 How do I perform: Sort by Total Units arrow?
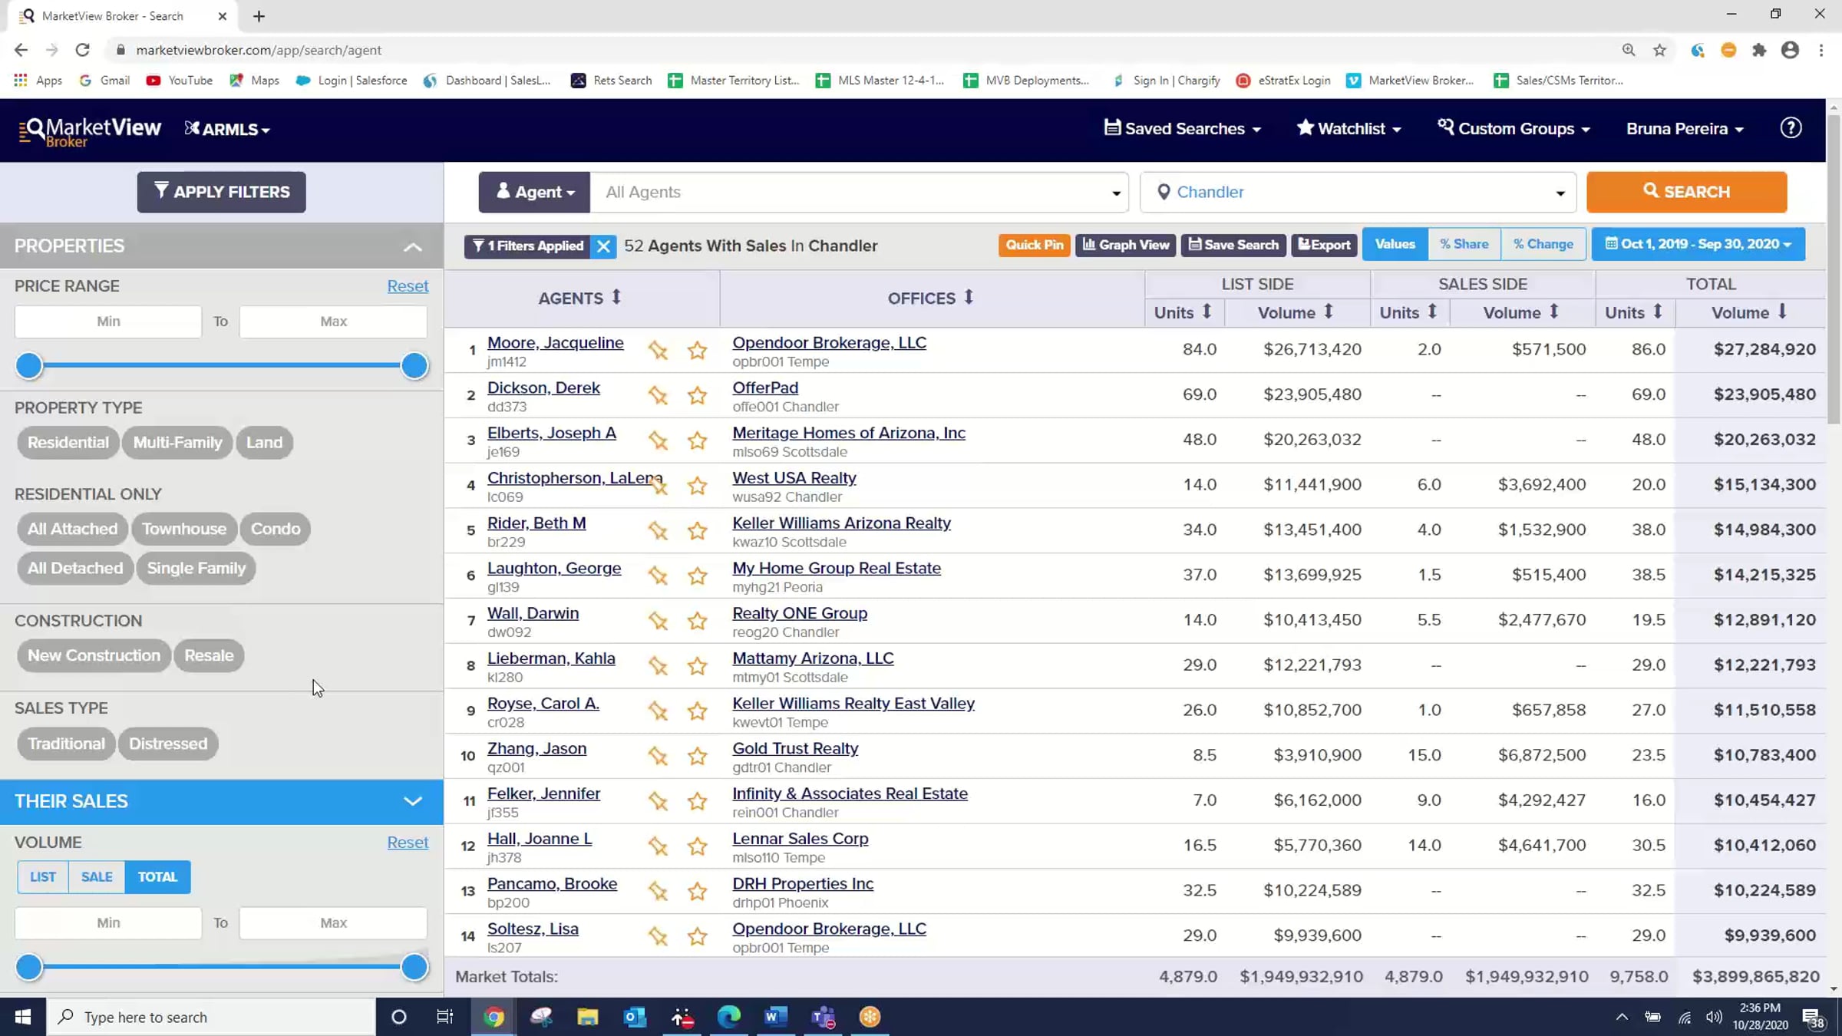click(x=1658, y=312)
